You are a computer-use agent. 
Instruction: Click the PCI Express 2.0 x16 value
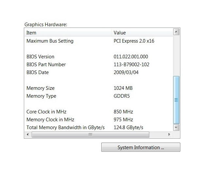(133, 41)
